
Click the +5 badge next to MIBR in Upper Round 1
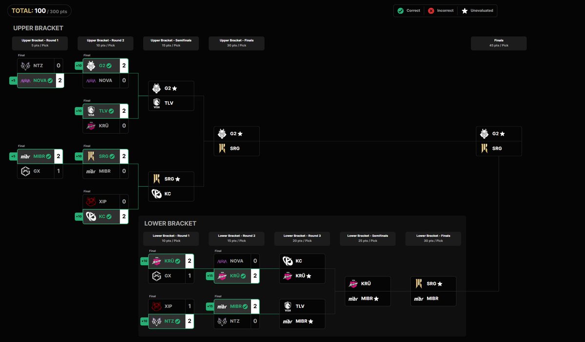pos(13,157)
